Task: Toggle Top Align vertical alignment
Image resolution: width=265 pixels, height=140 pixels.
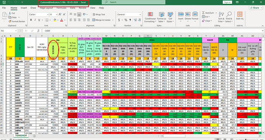Action: pyautogui.click(x=71, y=15)
